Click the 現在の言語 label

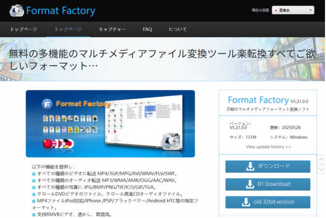click(x=260, y=10)
